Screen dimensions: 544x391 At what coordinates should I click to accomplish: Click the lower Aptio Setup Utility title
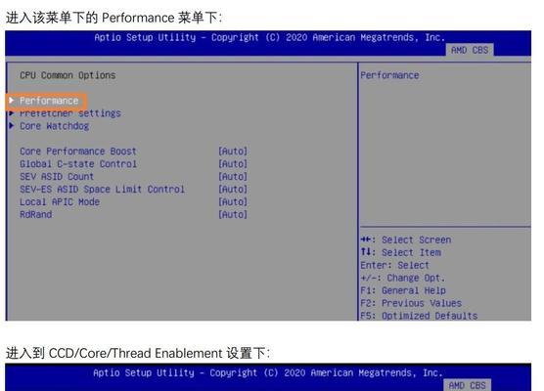click(x=268, y=373)
